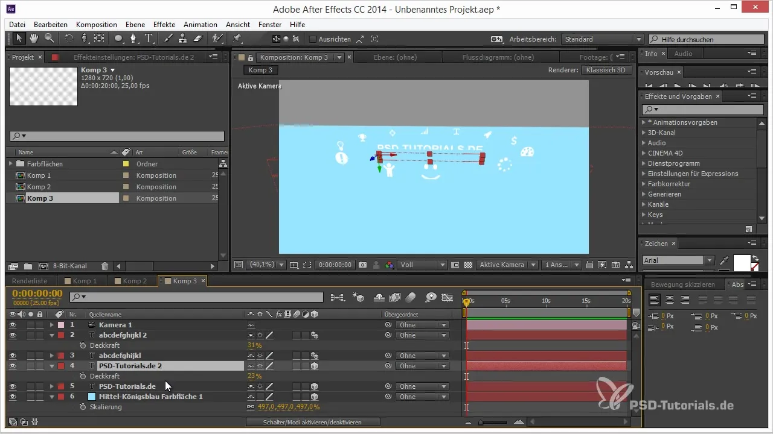Switch to the Renderliste tab
This screenshot has width=773, height=434.
(30, 281)
